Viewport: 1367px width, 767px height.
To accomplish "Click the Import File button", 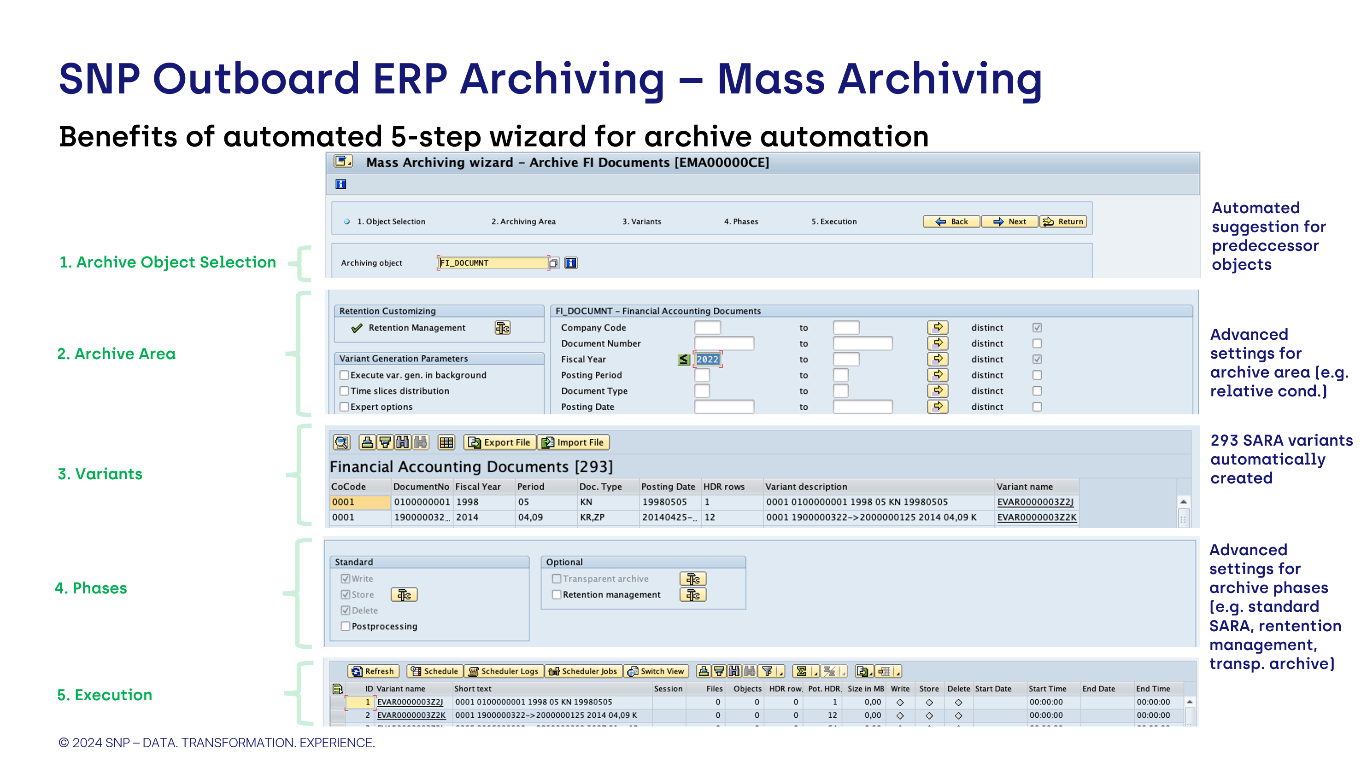I will coord(573,442).
